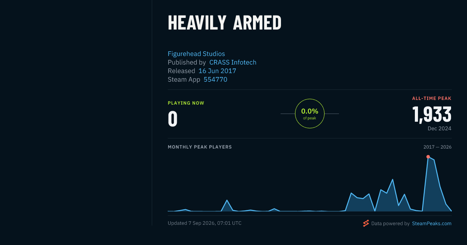Click the 2017 — 2026 range label

pos(437,147)
